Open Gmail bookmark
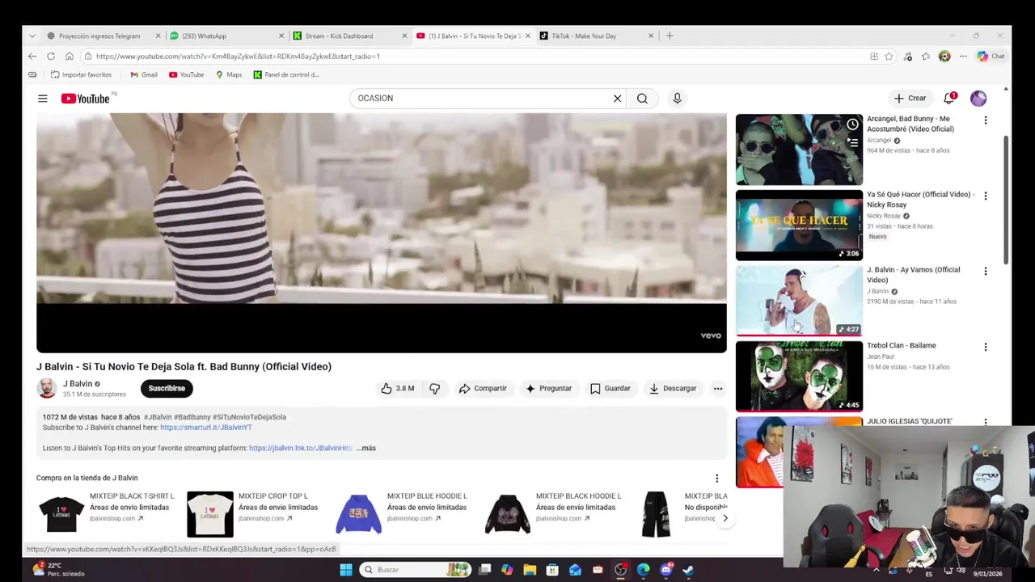The height and width of the screenshot is (582, 1035). click(x=144, y=74)
